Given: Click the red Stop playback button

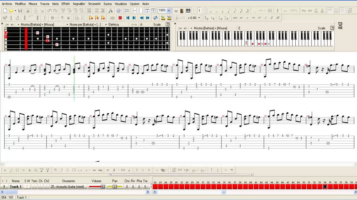Looking at the screenshot, I should 120,18.
